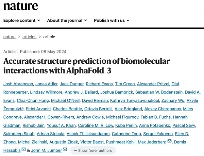The width and height of the screenshot is (204, 156).
Task: Click envelope icon next to John M. Jumper
Action: [65, 150]
